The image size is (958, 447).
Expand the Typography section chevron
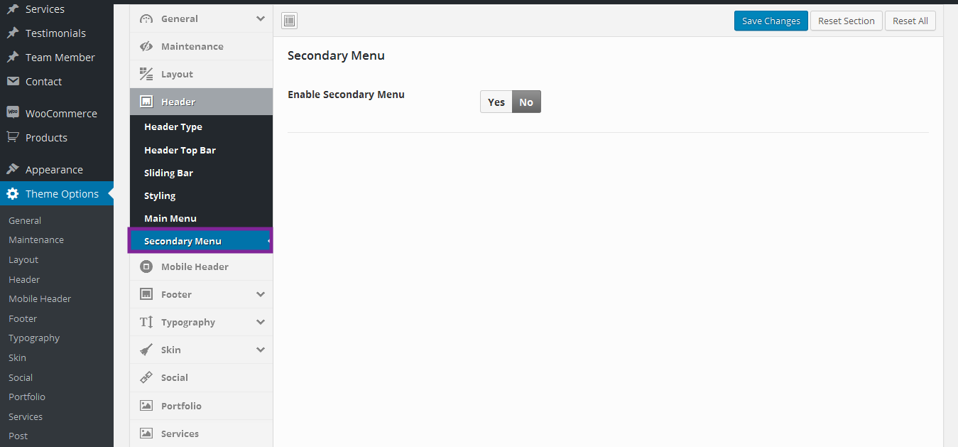point(261,322)
